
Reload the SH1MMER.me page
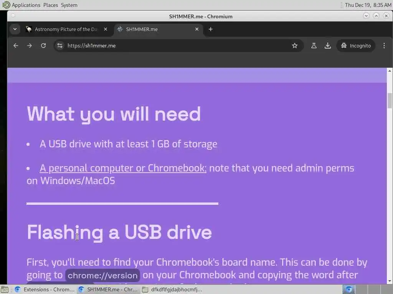(x=43, y=46)
